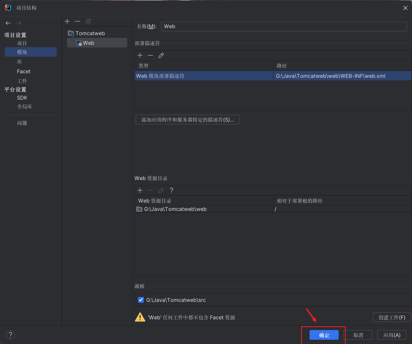Add a deployment descriptor

140,56
